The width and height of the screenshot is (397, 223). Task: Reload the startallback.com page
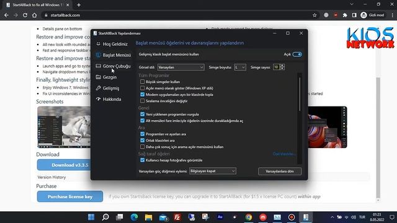(25, 15)
